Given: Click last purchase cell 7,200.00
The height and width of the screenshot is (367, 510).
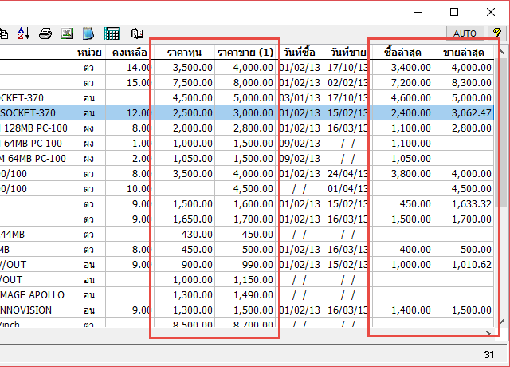Looking at the screenshot, I should tap(402, 83).
